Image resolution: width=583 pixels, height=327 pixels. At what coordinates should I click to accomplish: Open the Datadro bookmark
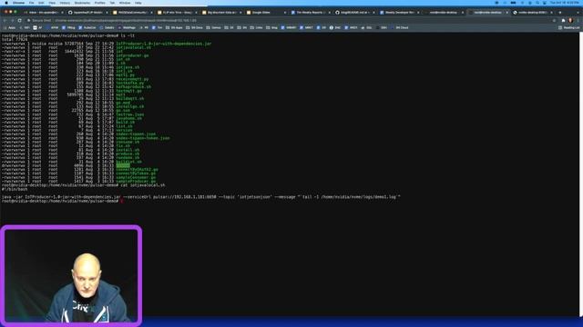(107, 27)
